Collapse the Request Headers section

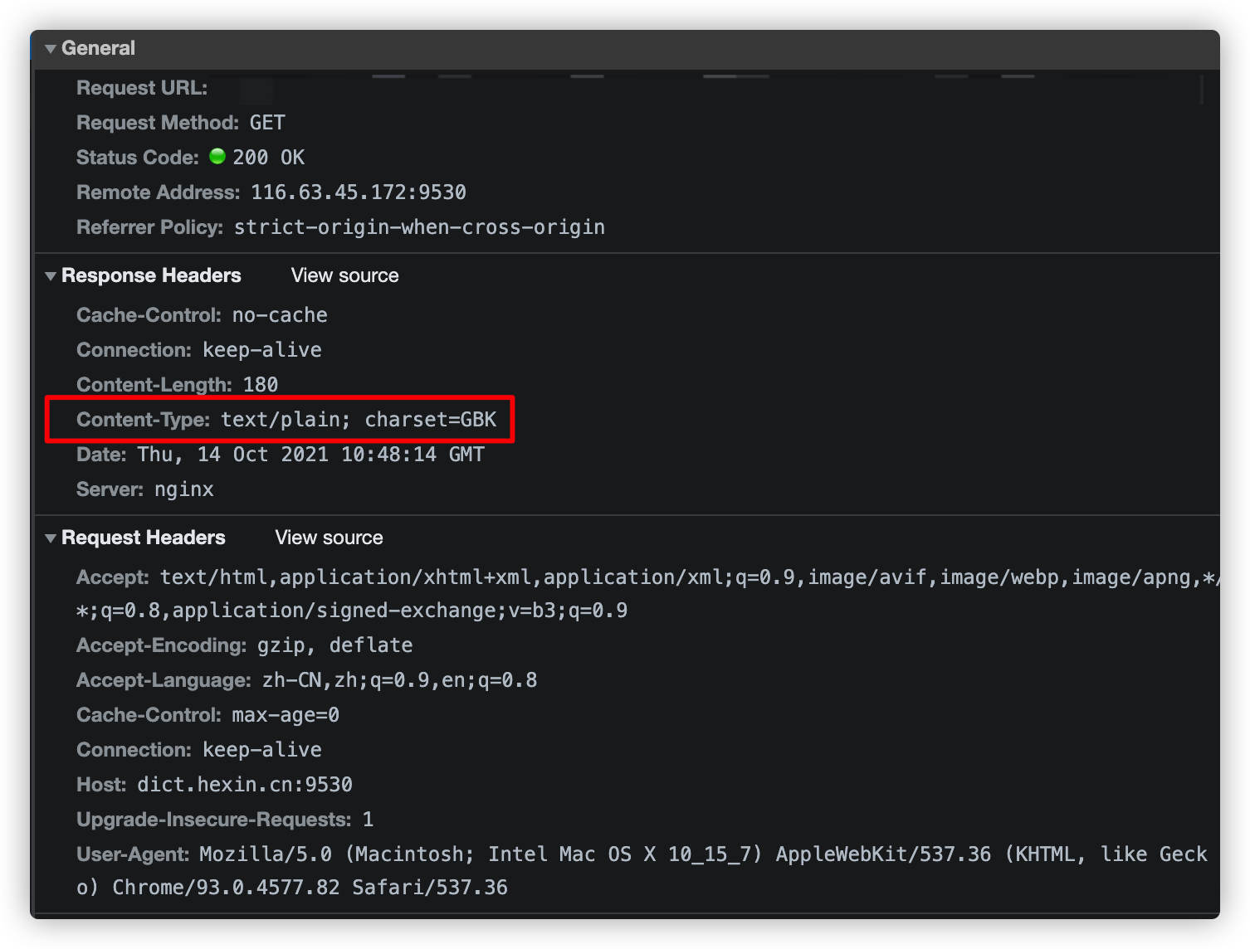click(x=51, y=538)
